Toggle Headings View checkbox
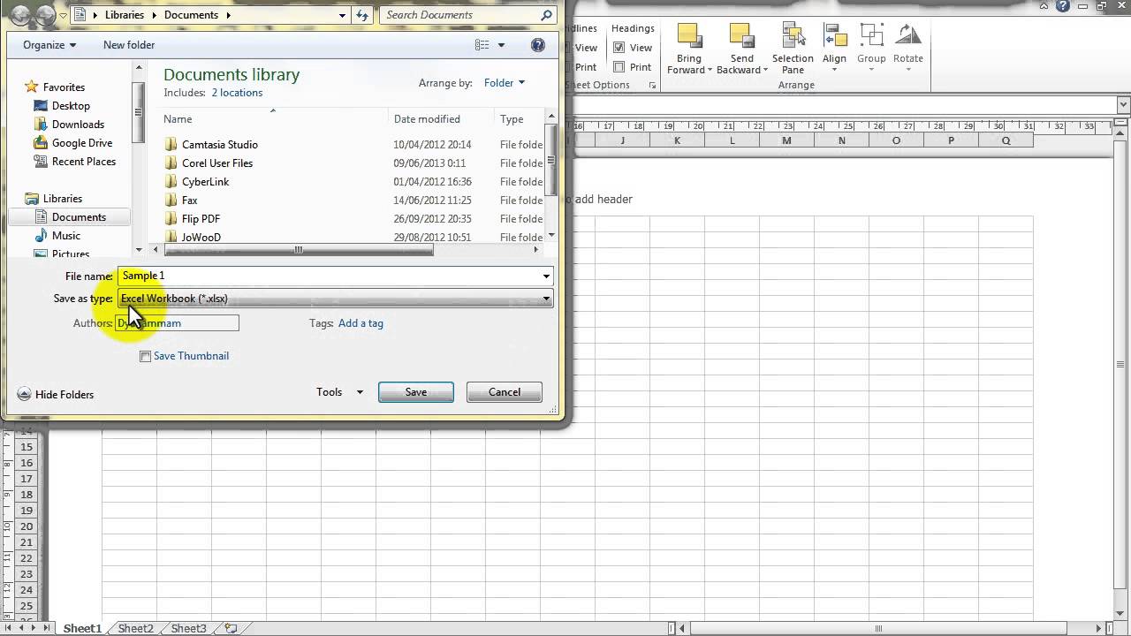 (619, 48)
